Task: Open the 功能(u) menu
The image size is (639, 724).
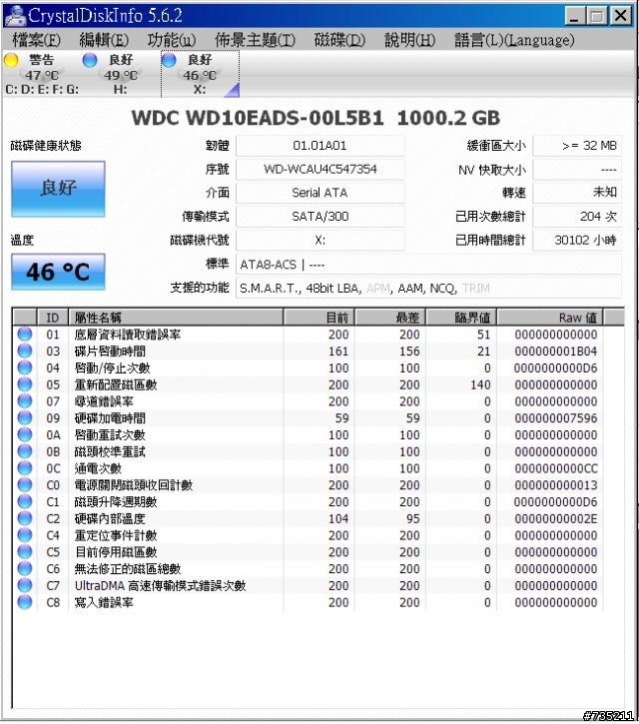Action: point(172,40)
